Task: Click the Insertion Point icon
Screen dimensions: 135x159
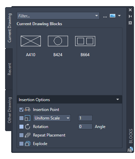Action: pyautogui.click(x=28, y=109)
